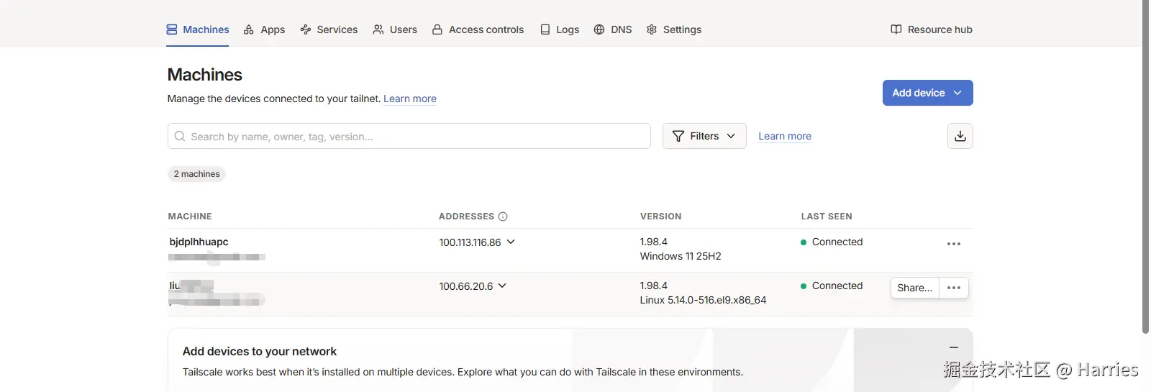Go to the Users tab
1151x392 pixels.
point(395,29)
